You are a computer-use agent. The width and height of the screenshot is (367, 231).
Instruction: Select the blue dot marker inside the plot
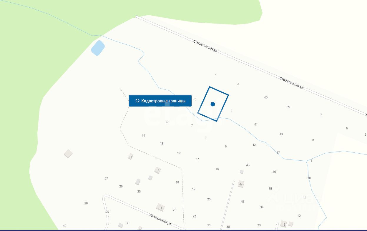213,104
